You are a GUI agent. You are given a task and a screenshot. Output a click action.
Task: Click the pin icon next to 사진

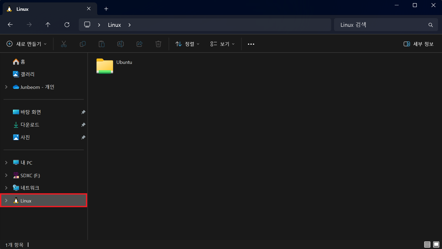click(x=83, y=138)
